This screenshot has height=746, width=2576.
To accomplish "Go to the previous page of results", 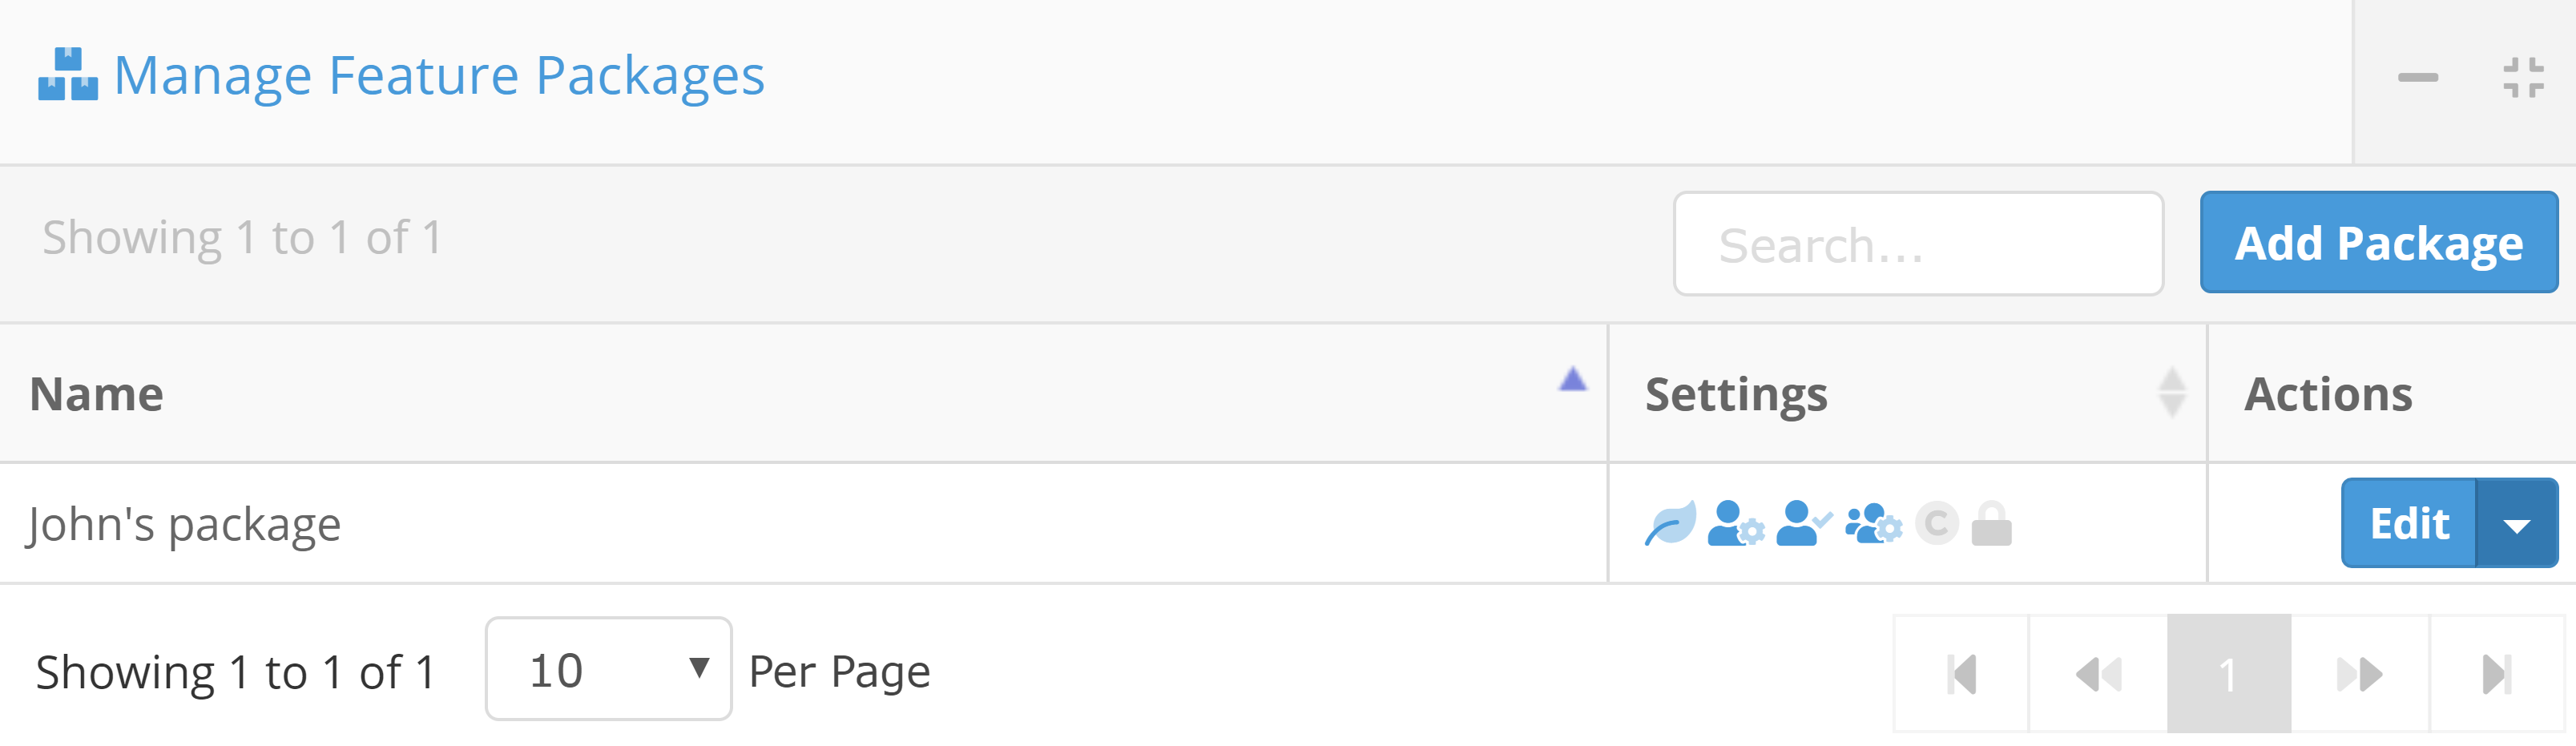I will pos(2098,674).
